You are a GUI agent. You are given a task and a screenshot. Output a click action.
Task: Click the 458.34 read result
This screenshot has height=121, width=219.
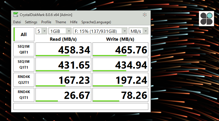tap(63, 49)
